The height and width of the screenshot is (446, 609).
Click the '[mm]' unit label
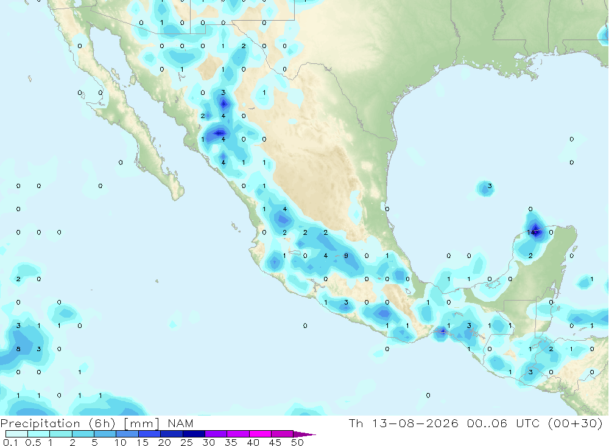point(141,423)
